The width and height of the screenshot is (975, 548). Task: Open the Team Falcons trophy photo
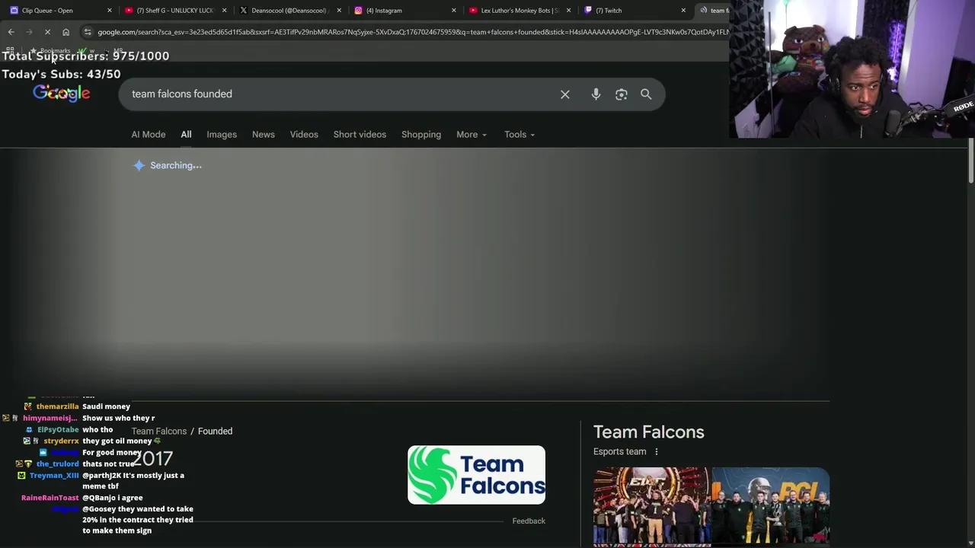click(x=652, y=507)
